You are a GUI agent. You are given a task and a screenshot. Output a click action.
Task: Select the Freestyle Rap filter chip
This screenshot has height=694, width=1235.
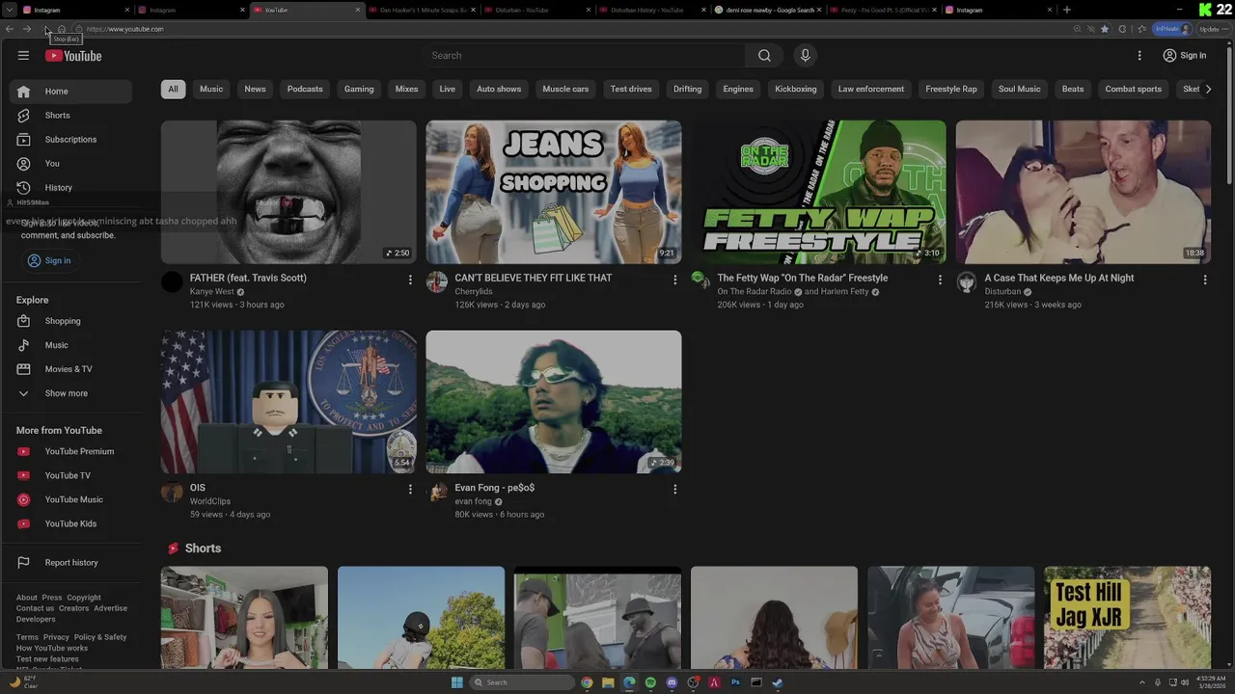pos(951,89)
